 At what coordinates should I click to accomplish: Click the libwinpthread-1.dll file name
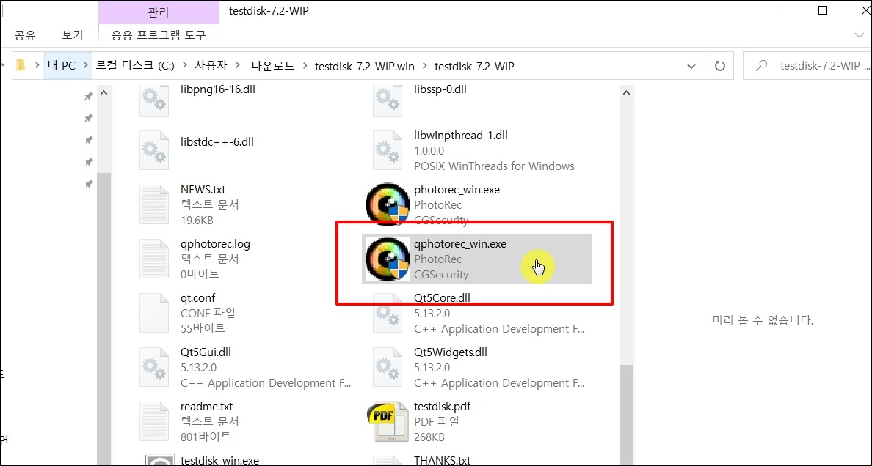(460, 135)
